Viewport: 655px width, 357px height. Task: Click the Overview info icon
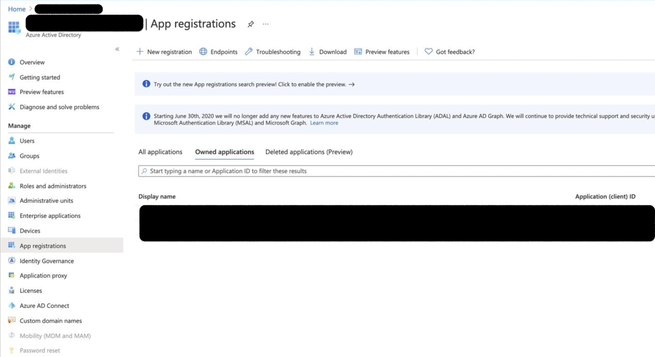(x=11, y=62)
